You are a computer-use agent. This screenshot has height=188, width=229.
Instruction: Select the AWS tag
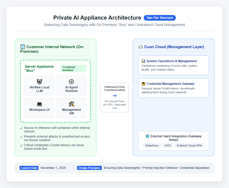point(167,145)
